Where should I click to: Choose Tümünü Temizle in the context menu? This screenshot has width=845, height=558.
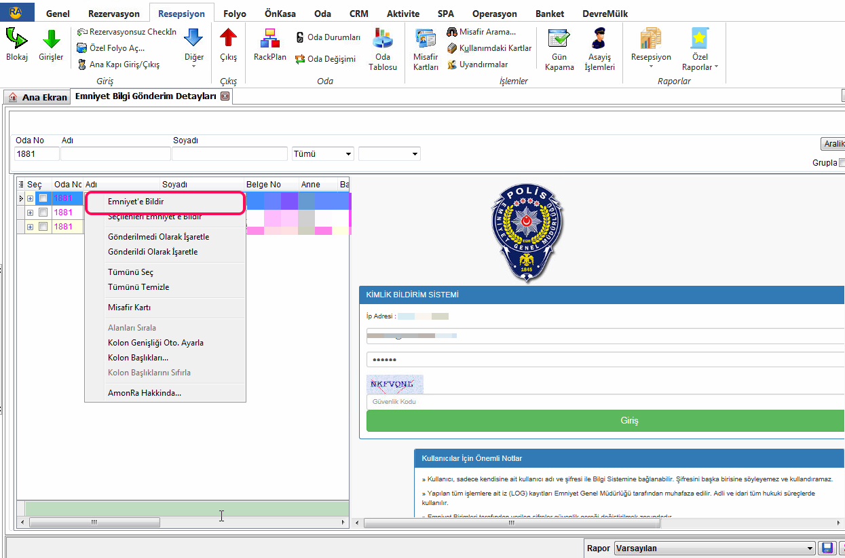[x=165, y=287]
